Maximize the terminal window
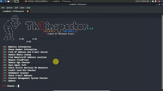The height and width of the screenshot is (91, 163). click(x=159, y=5)
